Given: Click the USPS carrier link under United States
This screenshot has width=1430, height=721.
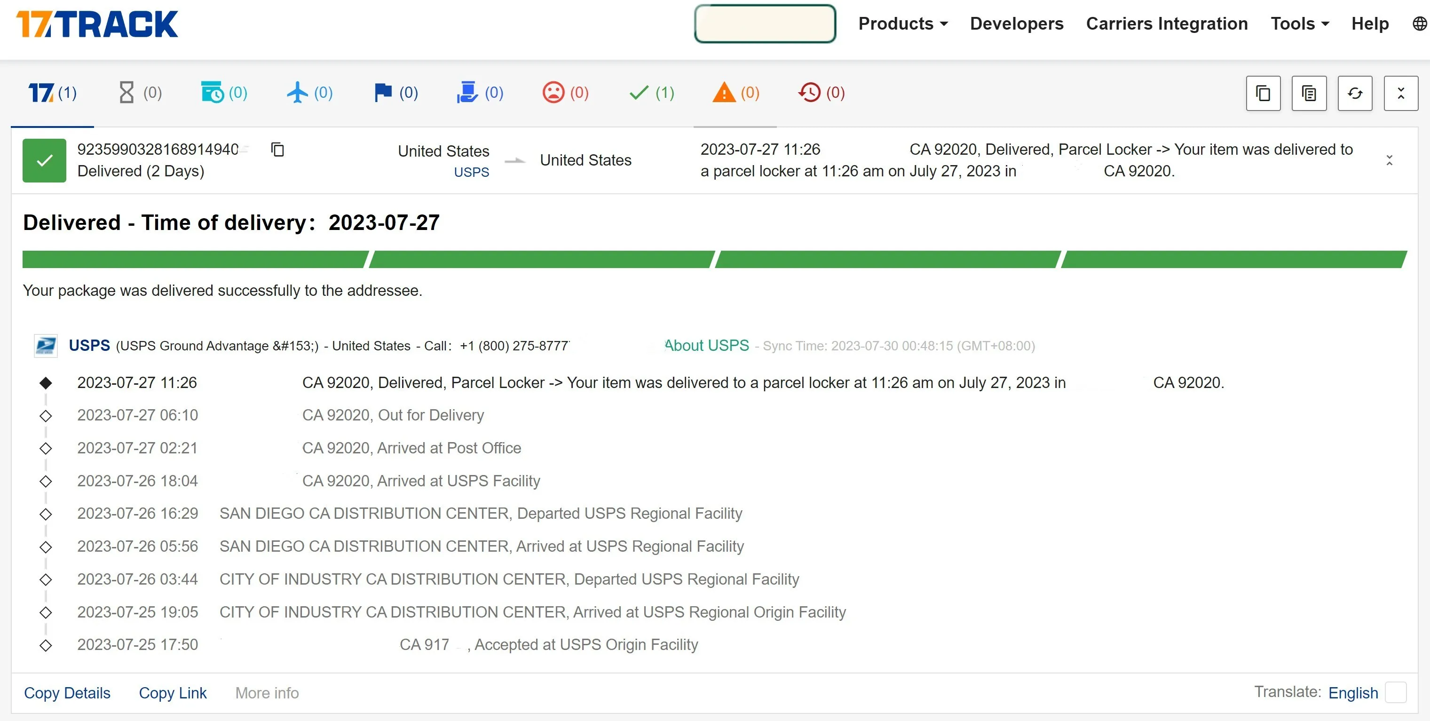Looking at the screenshot, I should [x=471, y=172].
